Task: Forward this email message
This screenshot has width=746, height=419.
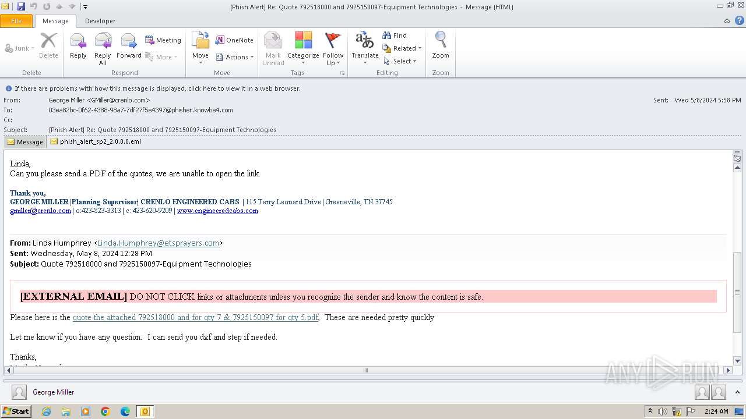Action: click(129, 47)
